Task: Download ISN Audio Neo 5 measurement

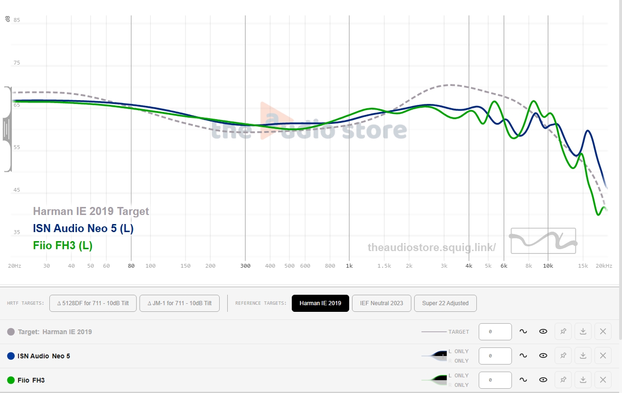Action: [x=583, y=356]
